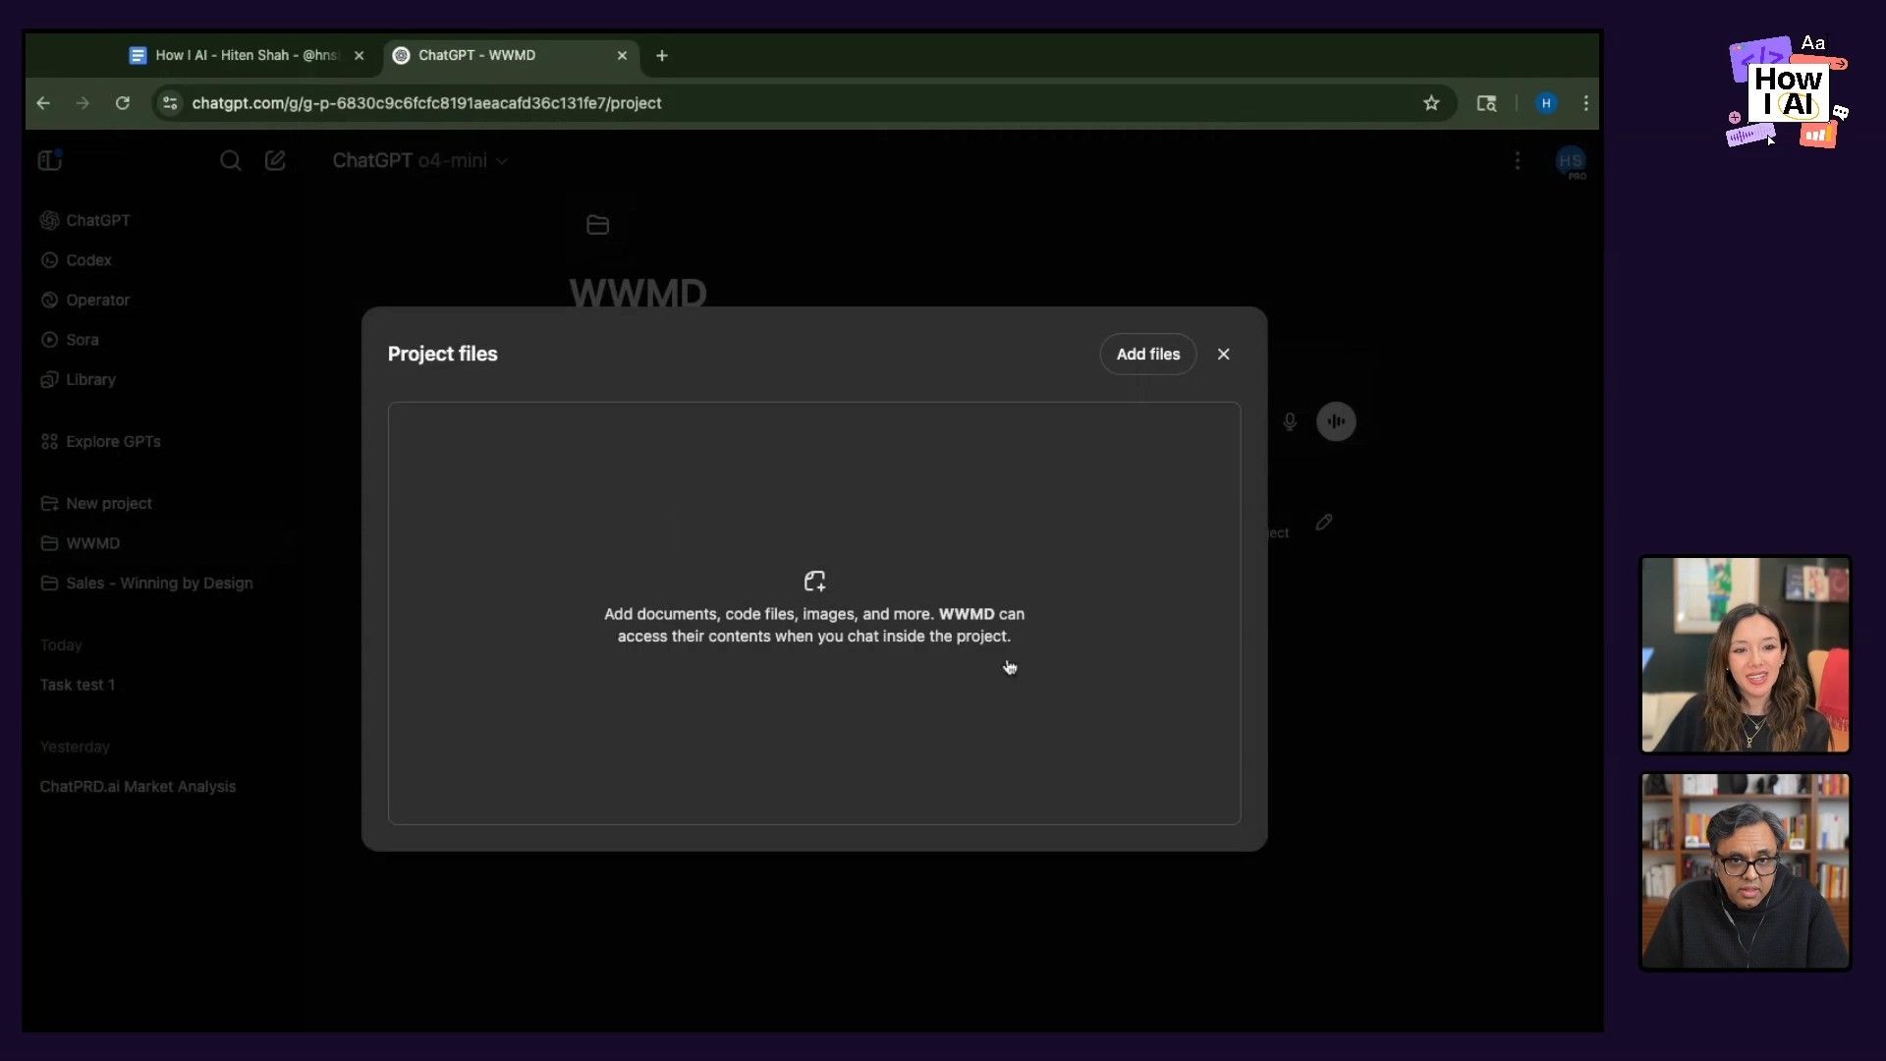
Task: Open Sora in the sidebar
Action: coord(69,340)
